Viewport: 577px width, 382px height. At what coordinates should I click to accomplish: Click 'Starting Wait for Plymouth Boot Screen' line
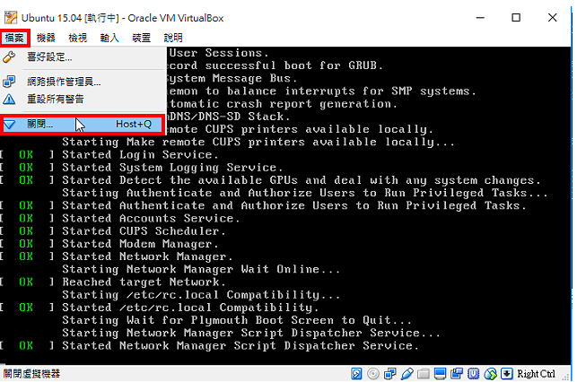click(237, 320)
